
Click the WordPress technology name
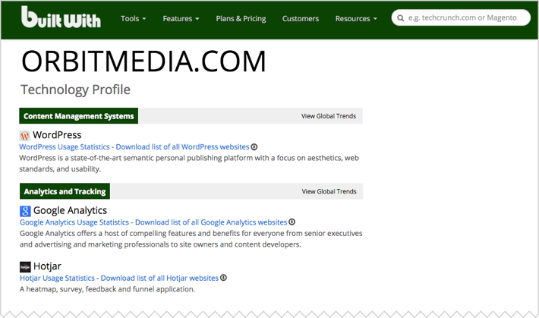pos(57,135)
